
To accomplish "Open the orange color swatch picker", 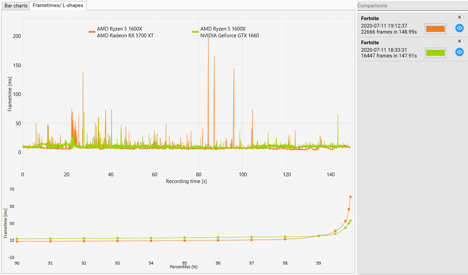I will tap(435, 29).
